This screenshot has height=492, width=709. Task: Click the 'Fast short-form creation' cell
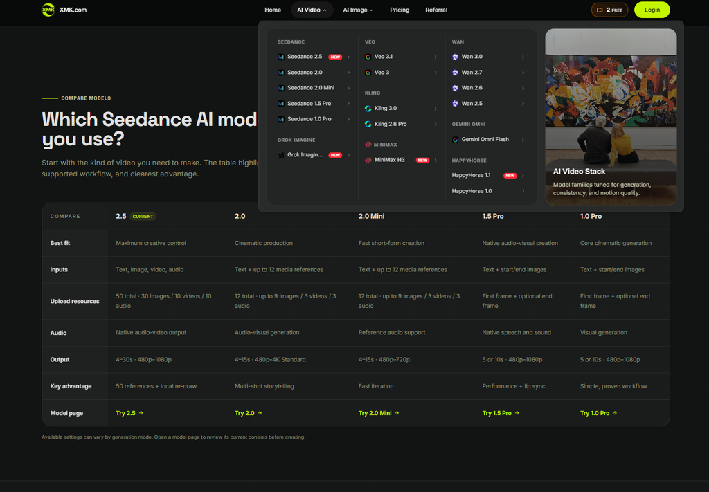[x=391, y=243]
